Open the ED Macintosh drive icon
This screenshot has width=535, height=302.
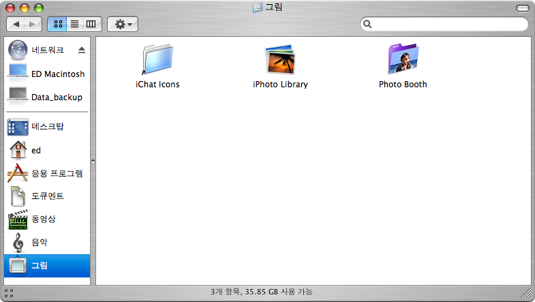pos(18,72)
